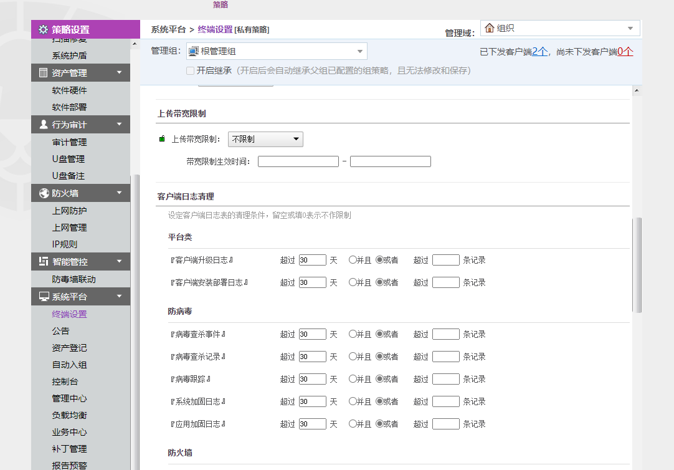Open the 上传带宽限制 不限制 dropdown

[x=265, y=139]
